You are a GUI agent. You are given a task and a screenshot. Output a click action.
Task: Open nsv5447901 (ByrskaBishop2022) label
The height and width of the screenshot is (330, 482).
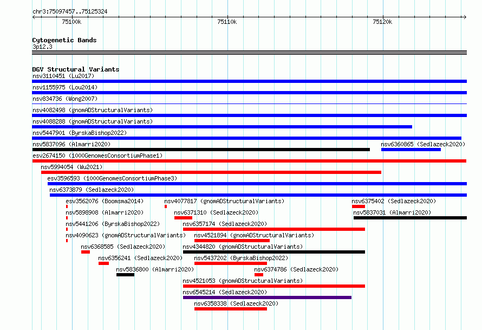[x=80, y=133]
